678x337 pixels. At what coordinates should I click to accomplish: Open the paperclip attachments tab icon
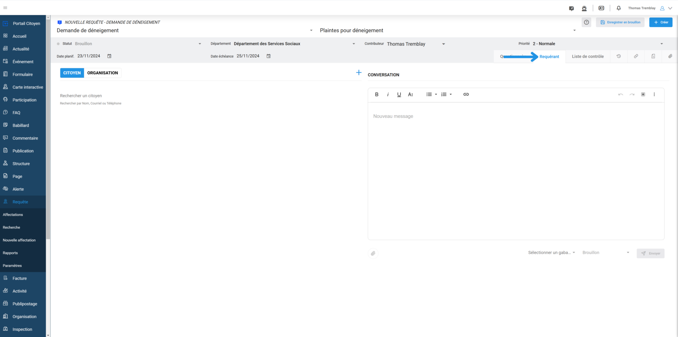(x=670, y=56)
